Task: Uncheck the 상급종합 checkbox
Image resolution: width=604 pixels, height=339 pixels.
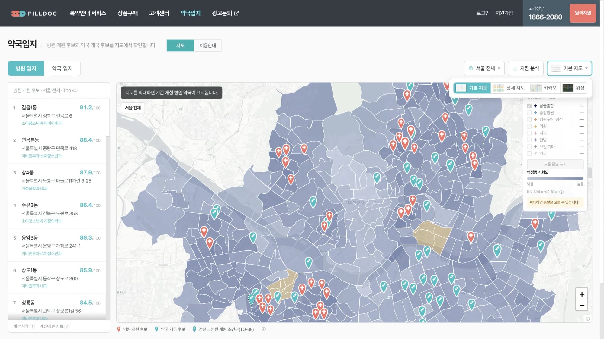Action: click(529, 106)
